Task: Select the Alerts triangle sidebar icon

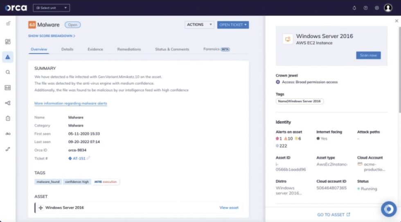Action: tap(8, 57)
